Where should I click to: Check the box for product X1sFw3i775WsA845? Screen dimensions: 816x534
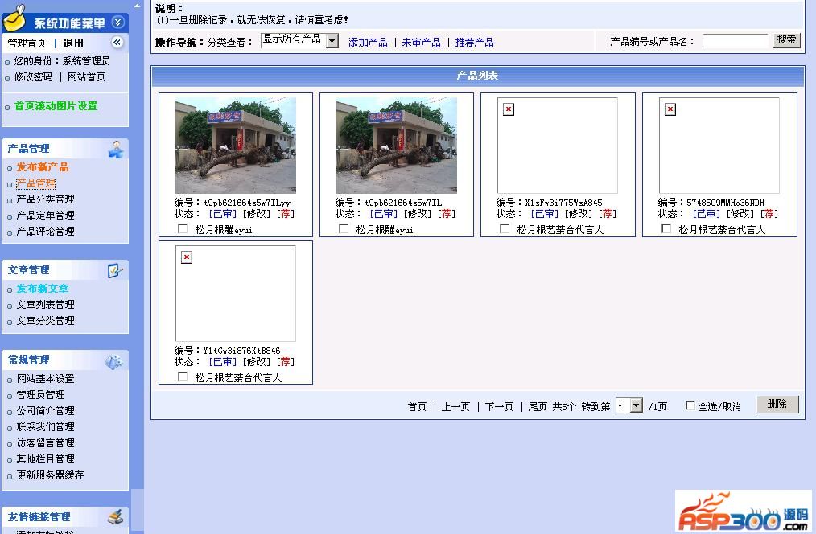(x=505, y=228)
